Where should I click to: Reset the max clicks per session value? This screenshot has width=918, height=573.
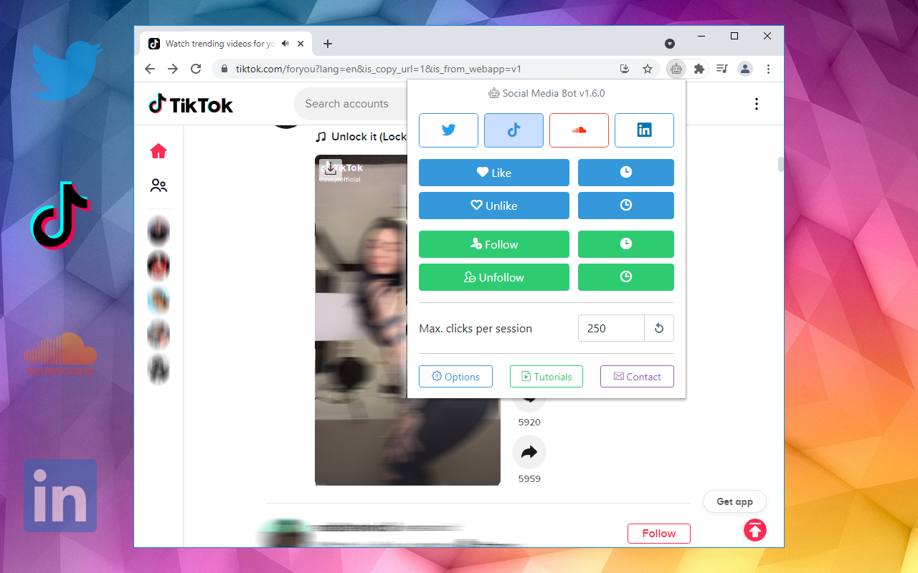point(659,329)
